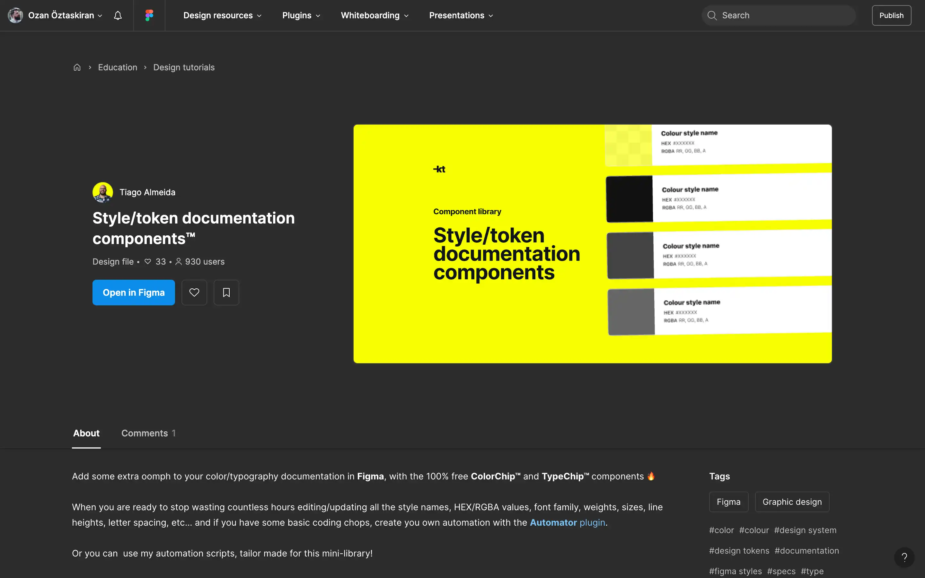
Task: Click the '930 users' count text
Action: pos(205,262)
